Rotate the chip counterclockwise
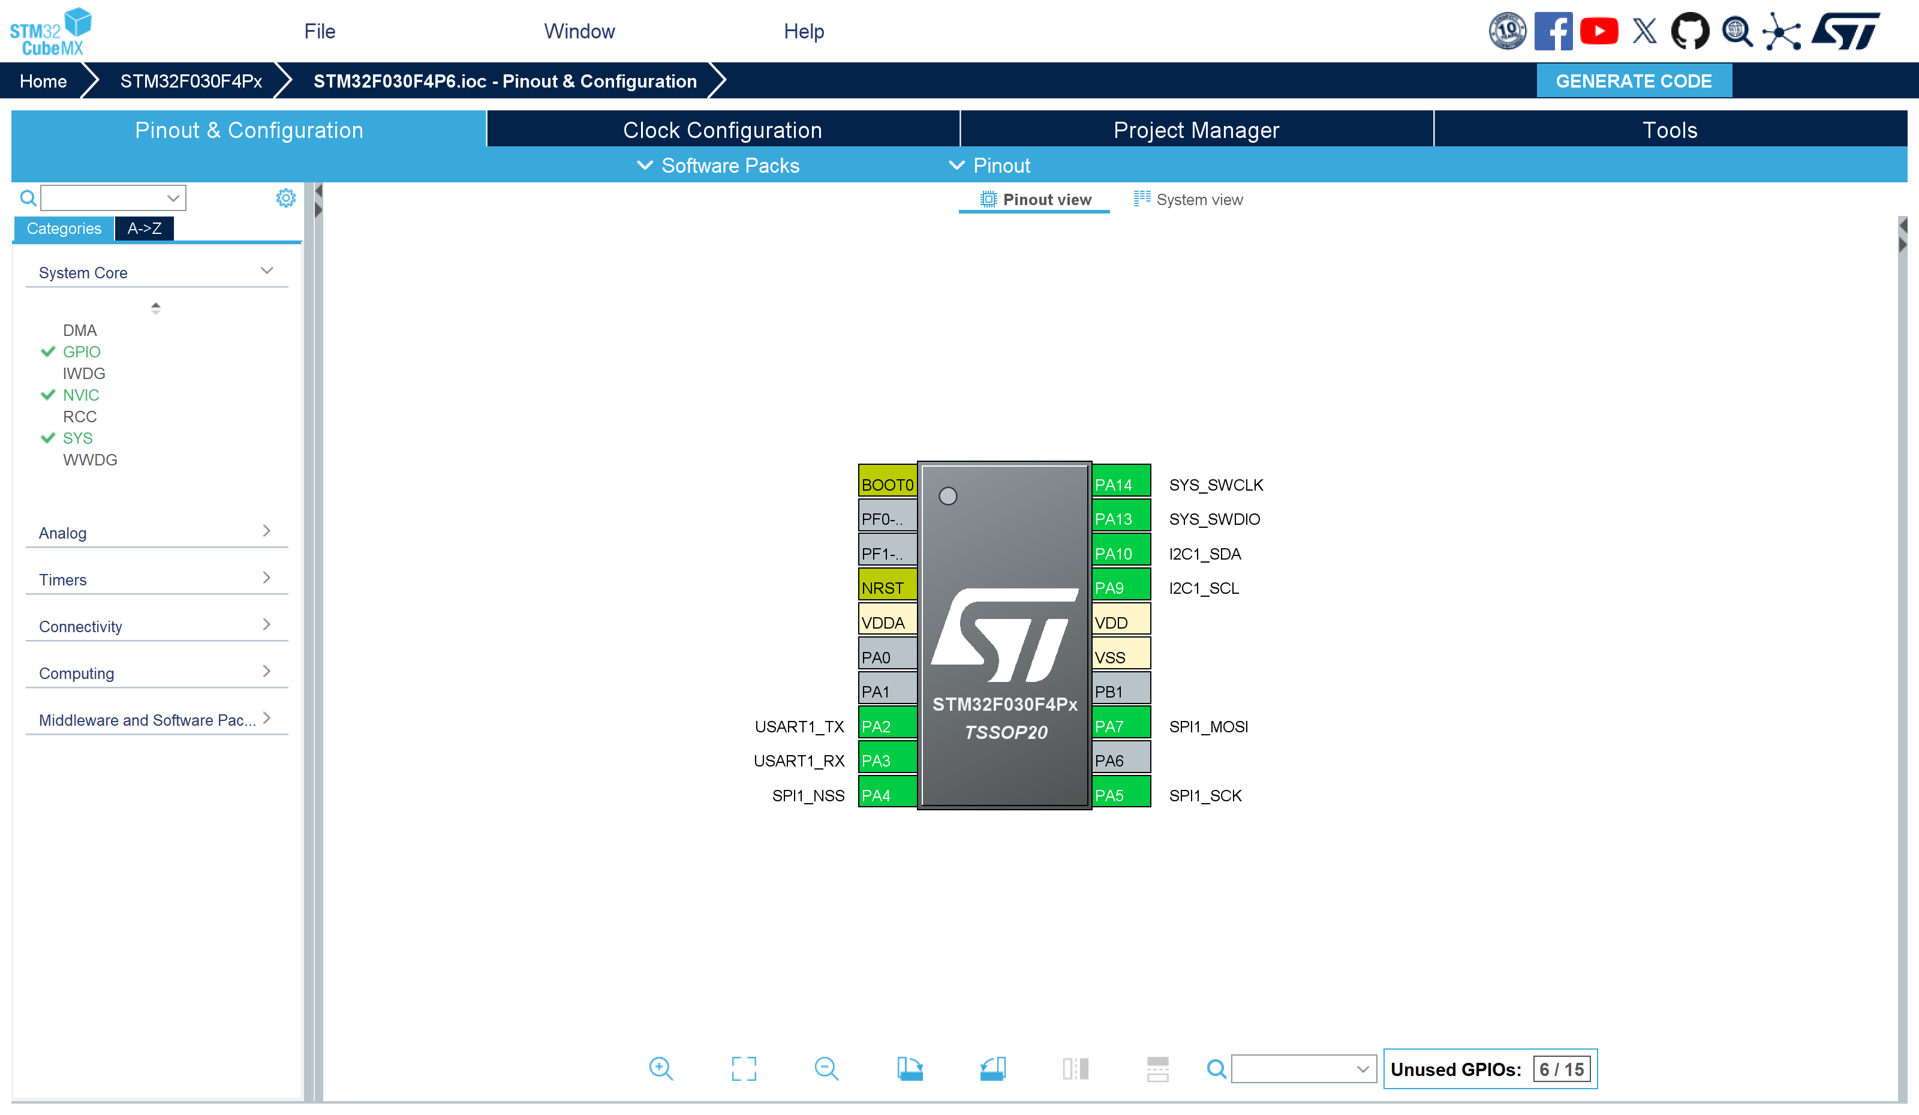The height and width of the screenshot is (1115, 1919). pyautogui.click(x=994, y=1069)
